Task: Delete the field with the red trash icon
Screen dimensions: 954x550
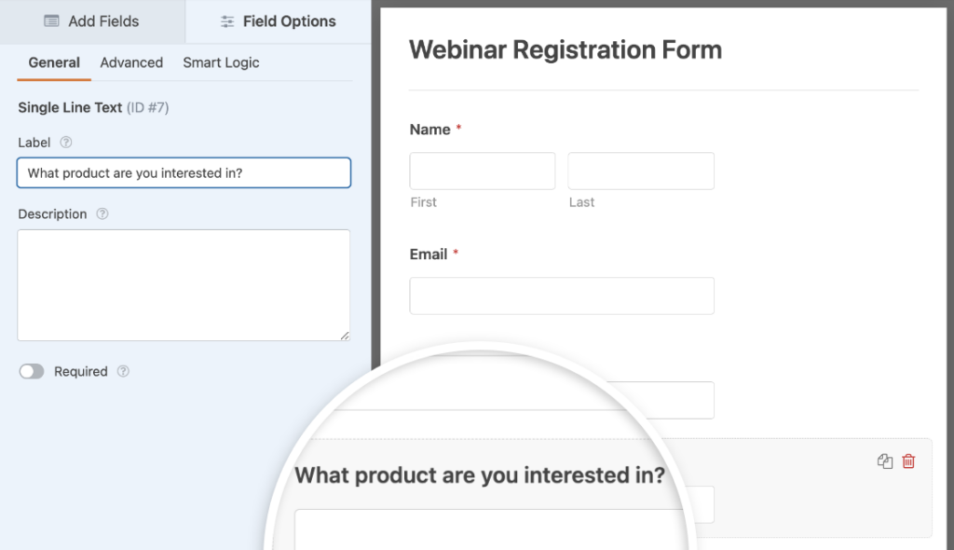Action: [908, 461]
